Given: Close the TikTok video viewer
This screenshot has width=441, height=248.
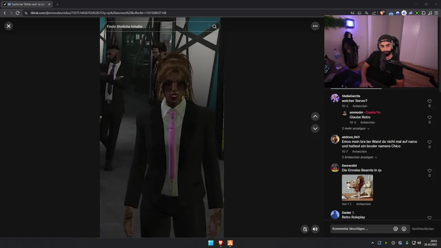Looking at the screenshot, I should point(9,26).
